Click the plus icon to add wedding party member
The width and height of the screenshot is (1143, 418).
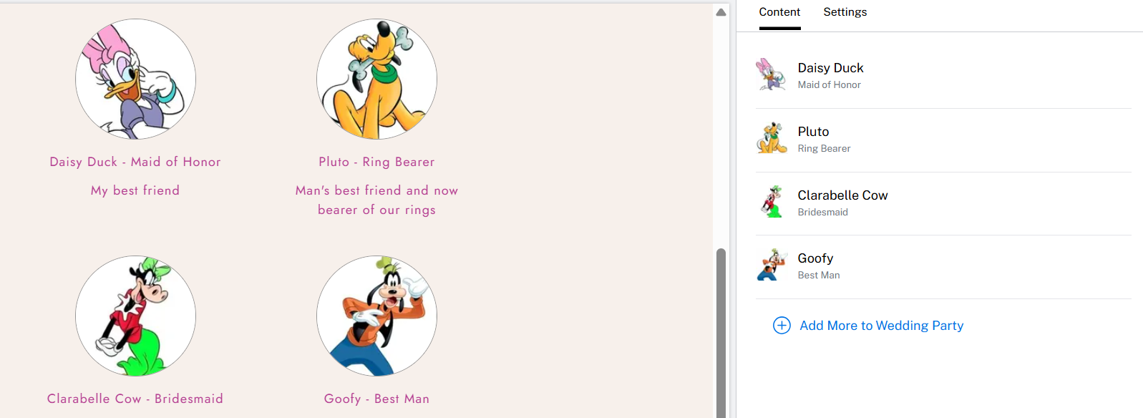click(x=782, y=326)
